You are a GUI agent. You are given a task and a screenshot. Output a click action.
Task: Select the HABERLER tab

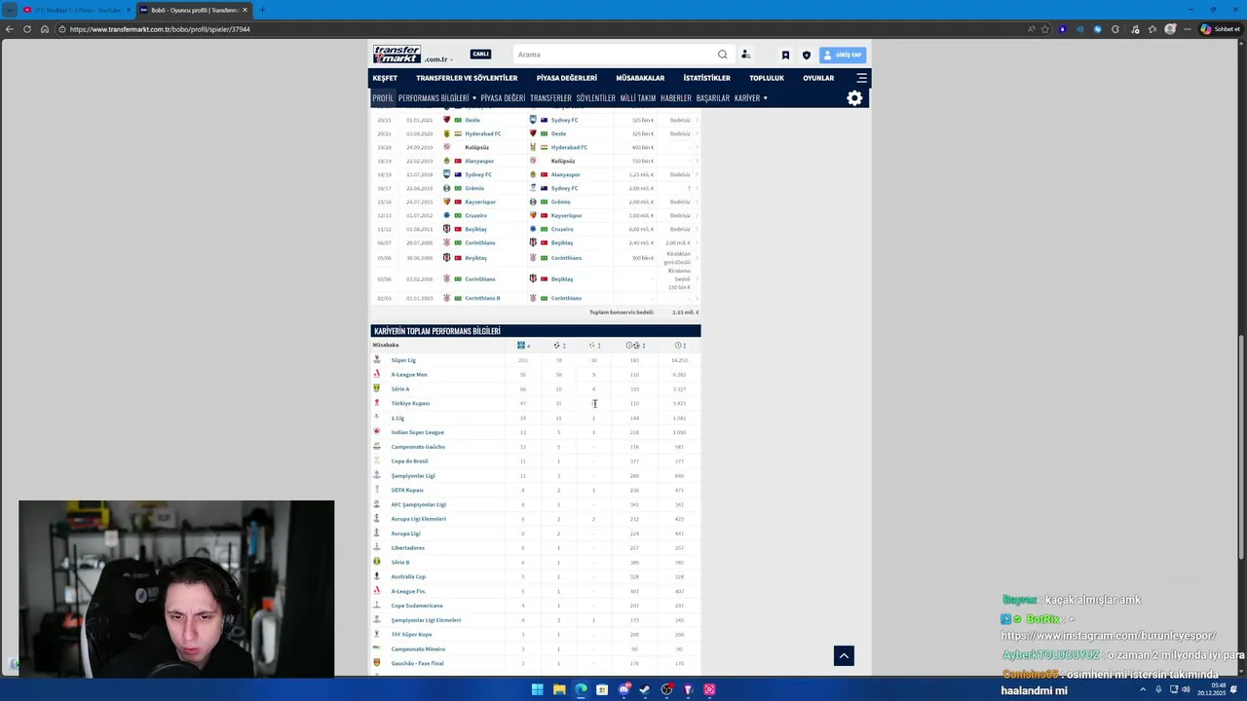tap(676, 98)
